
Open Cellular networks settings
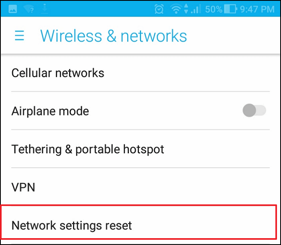pos(140,73)
